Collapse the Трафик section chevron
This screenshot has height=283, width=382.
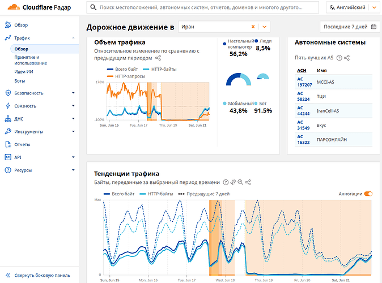pos(73,38)
